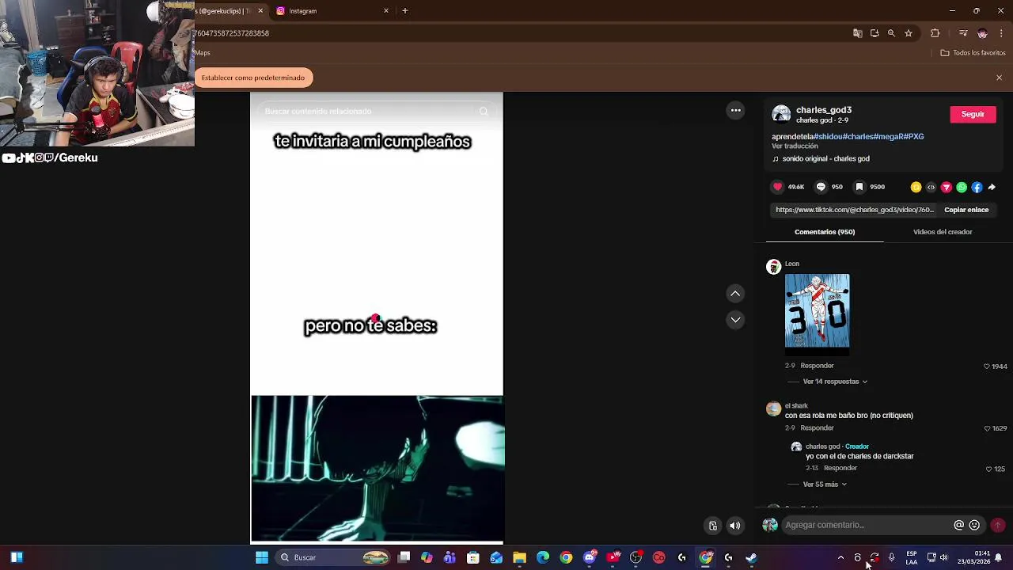Open the media control icon in toolbar
The width and height of the screenshot is (1013, 570).
[963, 33]
